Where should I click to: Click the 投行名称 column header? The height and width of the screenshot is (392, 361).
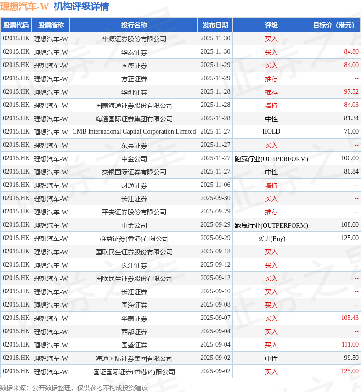(134, 25)
